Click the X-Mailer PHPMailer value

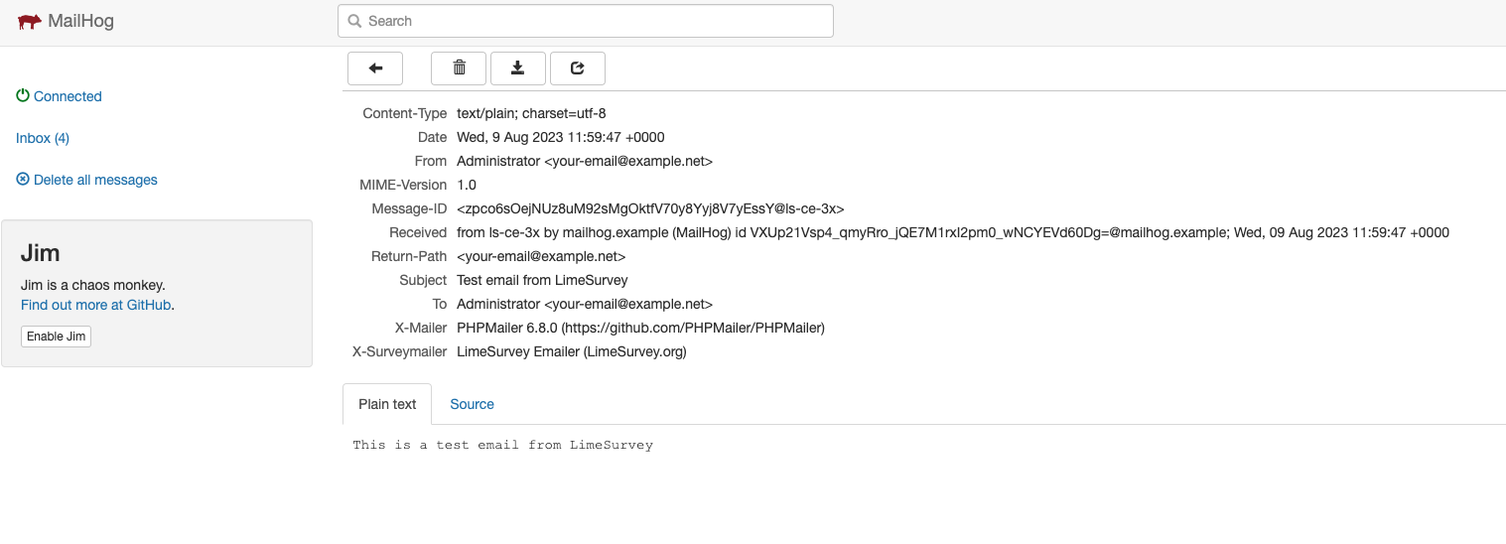point(640,328)
